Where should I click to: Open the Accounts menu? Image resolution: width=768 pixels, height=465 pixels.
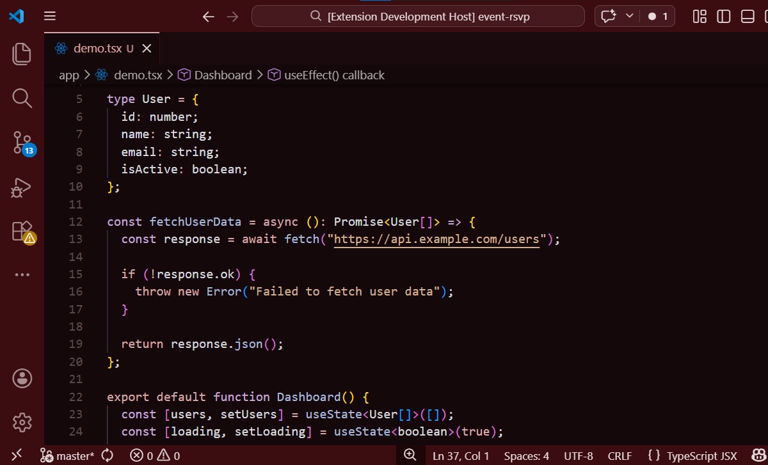pos(22,378)
